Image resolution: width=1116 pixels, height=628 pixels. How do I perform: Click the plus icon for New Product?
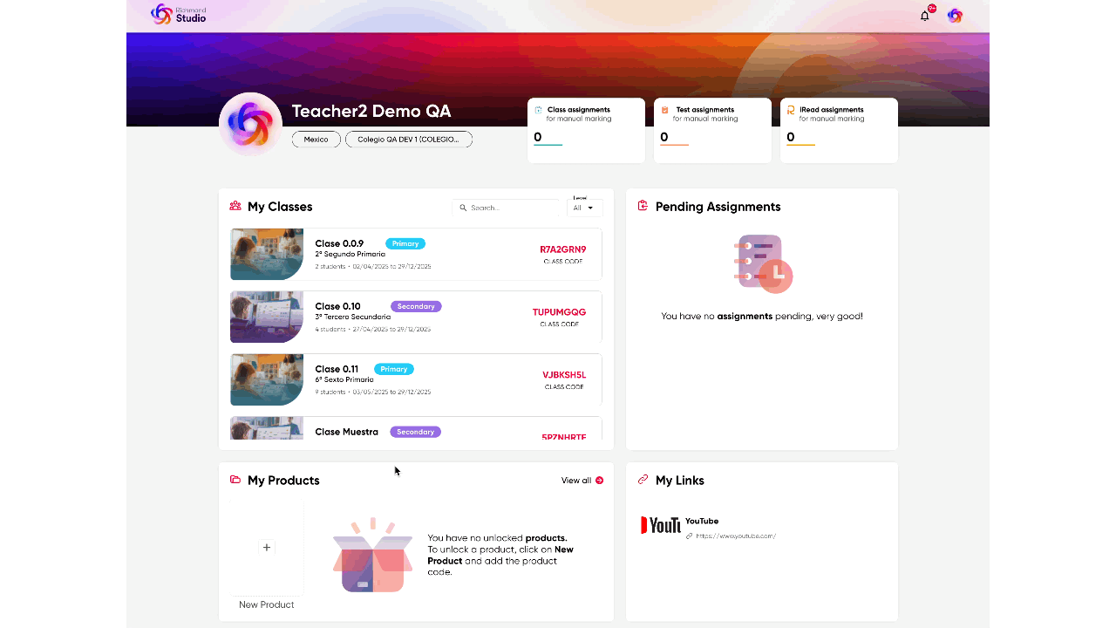click(x=267, y=548)
